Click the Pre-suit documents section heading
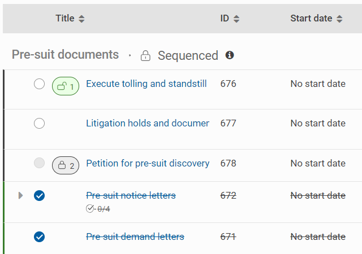This screenshot has width=362, height=254. pos(65,55)
